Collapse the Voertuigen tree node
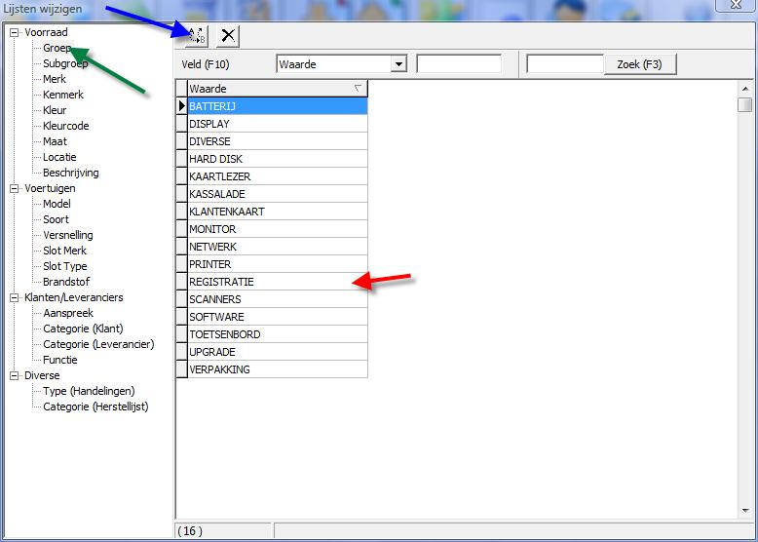Viewport: 758px width, 542px height. 15,188
